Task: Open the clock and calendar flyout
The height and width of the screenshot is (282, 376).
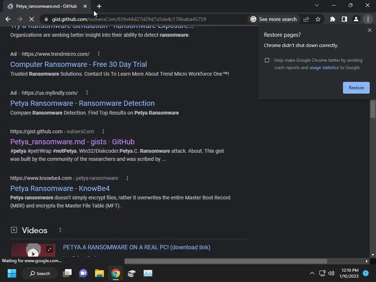Action: click(350, 273)
